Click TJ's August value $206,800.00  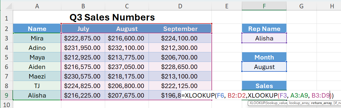pos(127,86)
